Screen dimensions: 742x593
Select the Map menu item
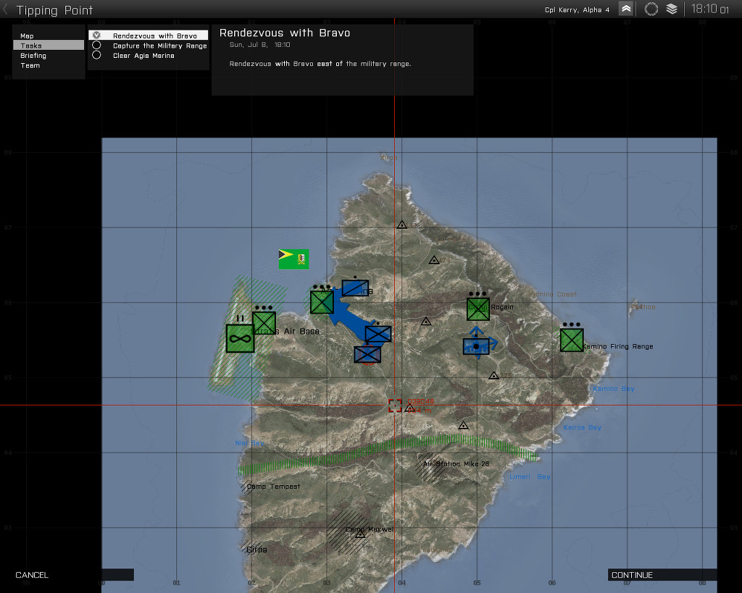(x=27, y=35)
